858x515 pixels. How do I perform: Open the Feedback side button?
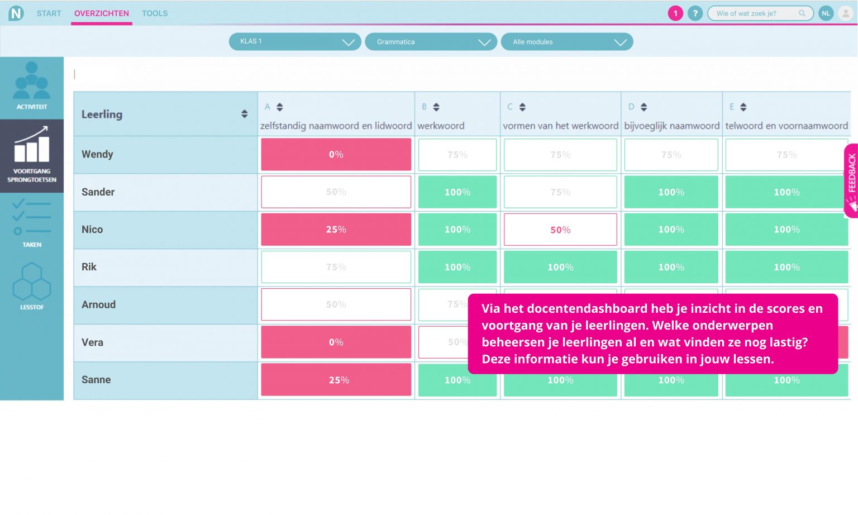[x=851, y=180]
